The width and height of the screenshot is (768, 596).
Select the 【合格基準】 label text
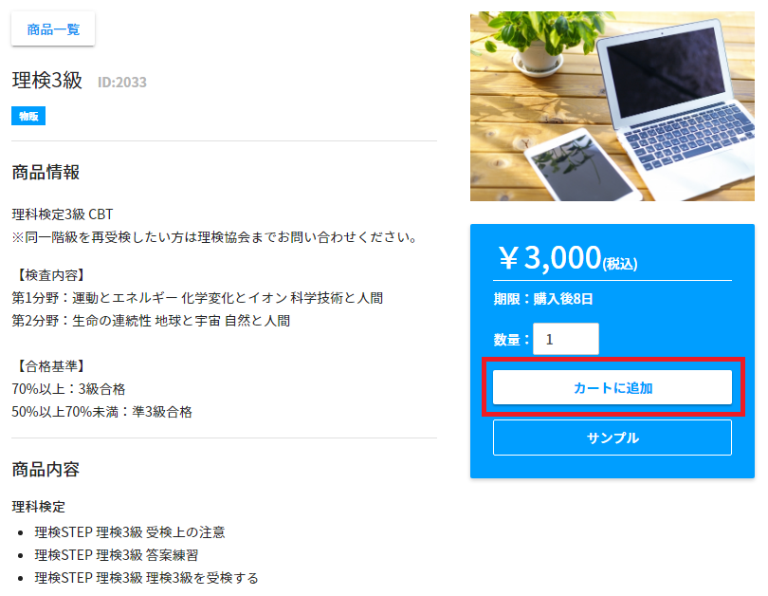point(51,366)
